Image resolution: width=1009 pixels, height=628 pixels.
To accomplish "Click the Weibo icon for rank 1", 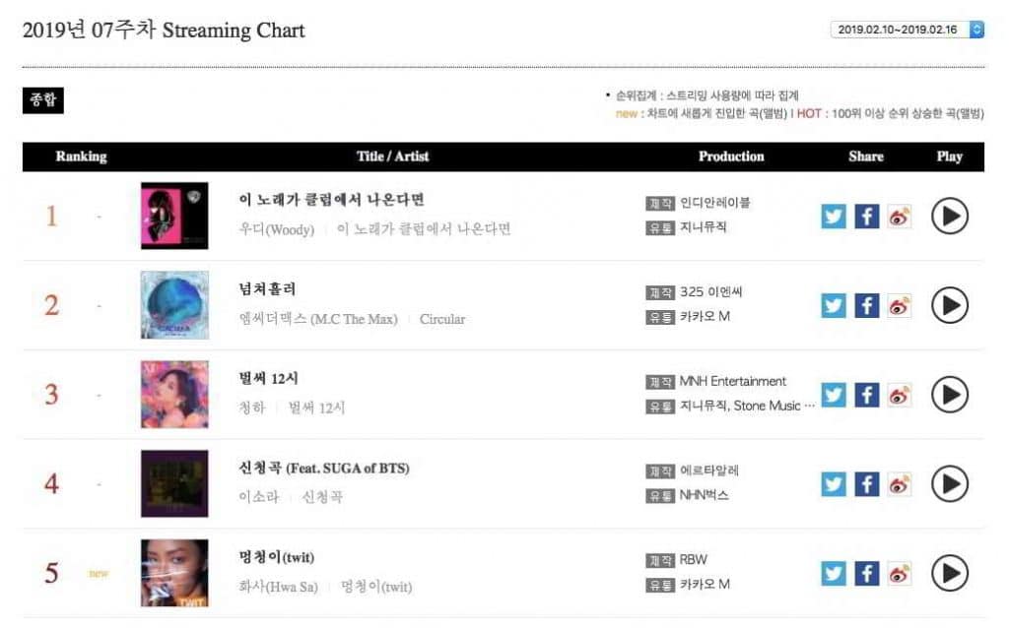I will 899,216.
